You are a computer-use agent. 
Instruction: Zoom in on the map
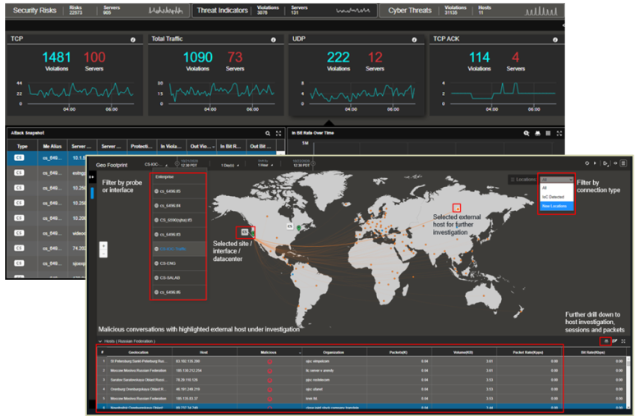pos(104,245)
